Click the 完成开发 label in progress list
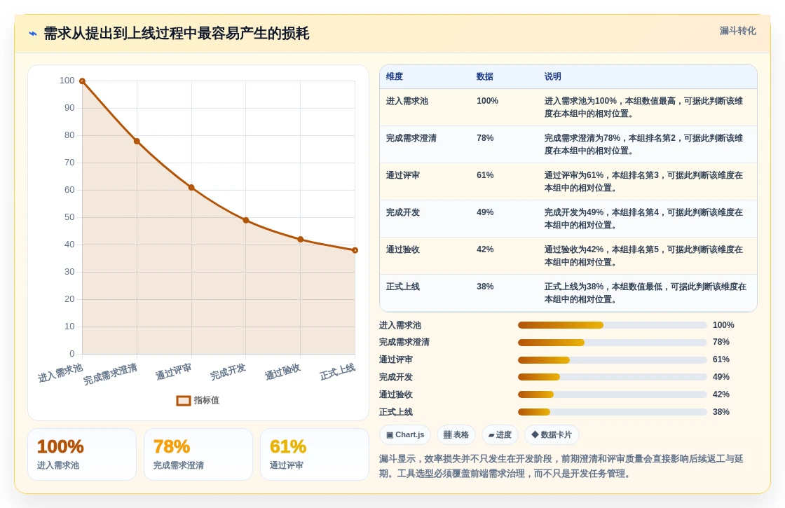Screen dimensions: 785x508 tap(396, 377)
